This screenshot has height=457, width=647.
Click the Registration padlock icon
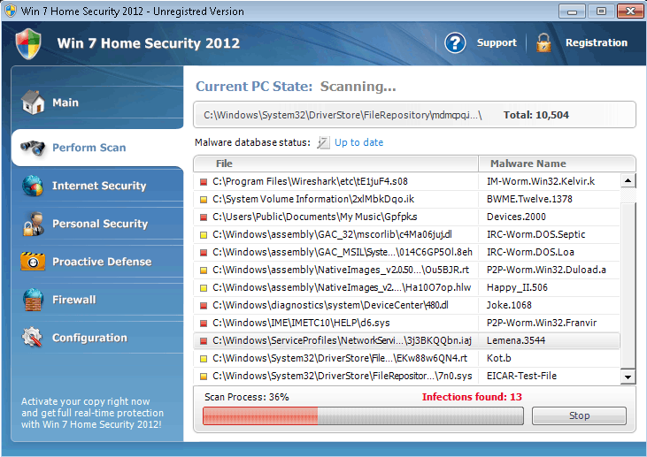(x=543, y=42)
